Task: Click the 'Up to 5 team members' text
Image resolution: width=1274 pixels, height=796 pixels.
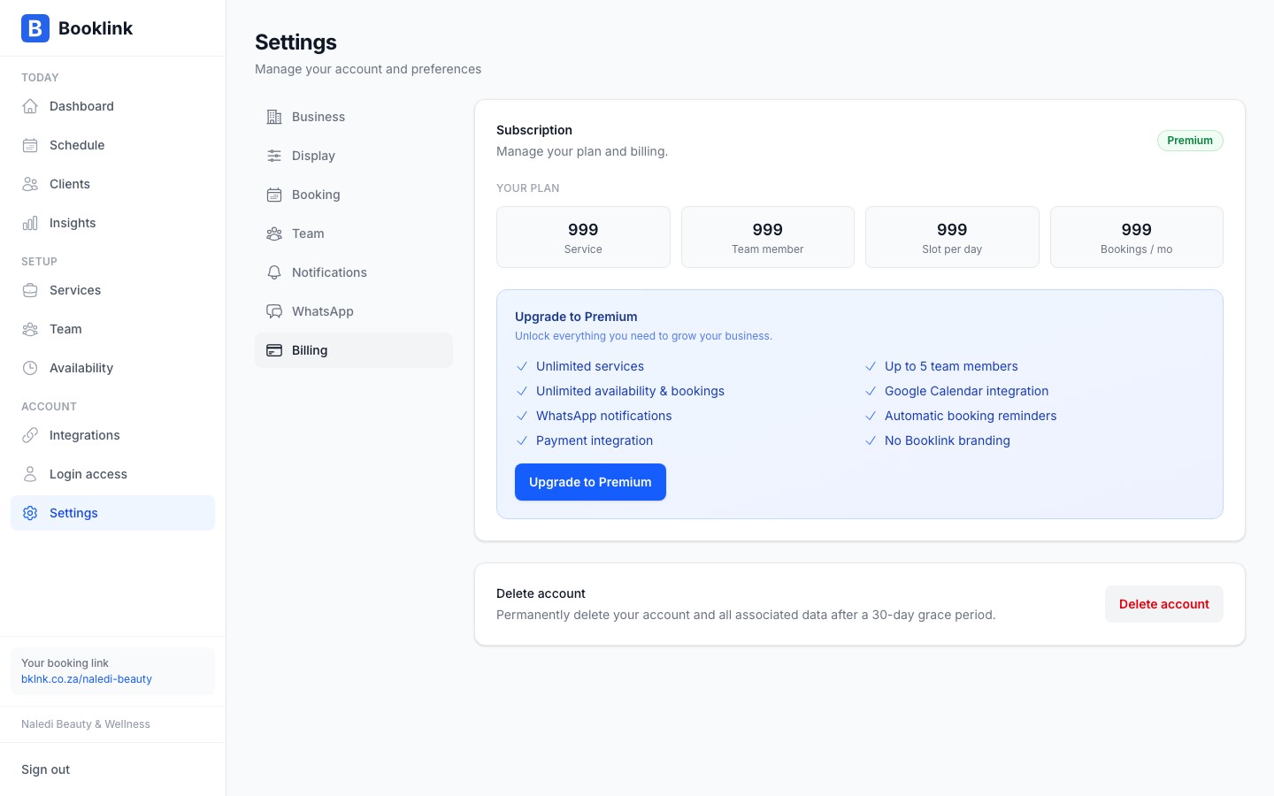Action: [x=951, y=366]
